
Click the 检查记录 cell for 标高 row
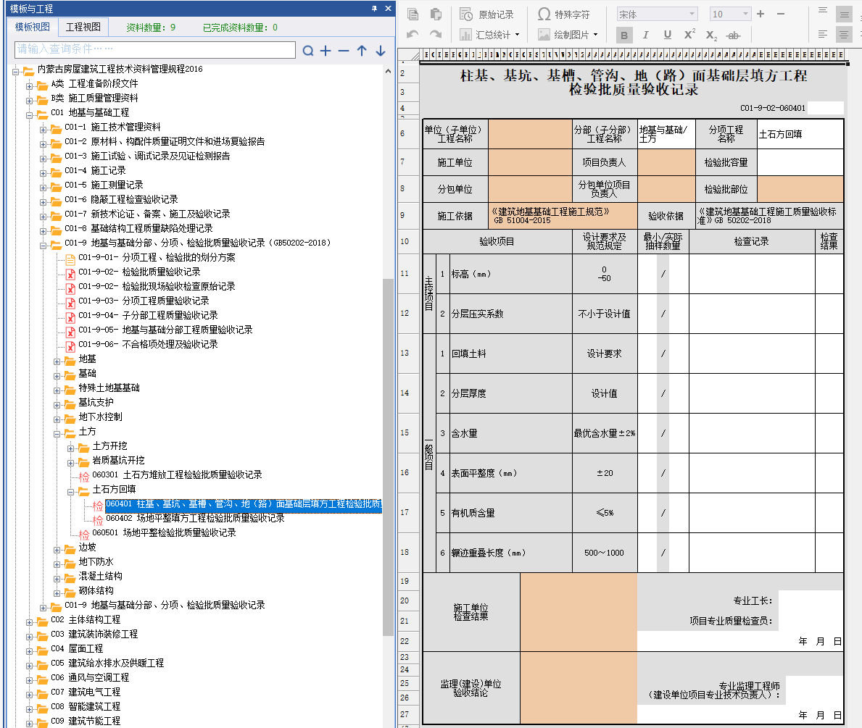click(752, 274)
